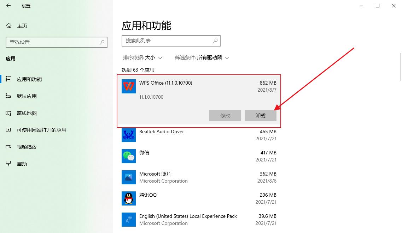The width and height of the screenshot is (402, 233).
Task: Open 可使用网站打开的应用 settings
Action: 8,130
